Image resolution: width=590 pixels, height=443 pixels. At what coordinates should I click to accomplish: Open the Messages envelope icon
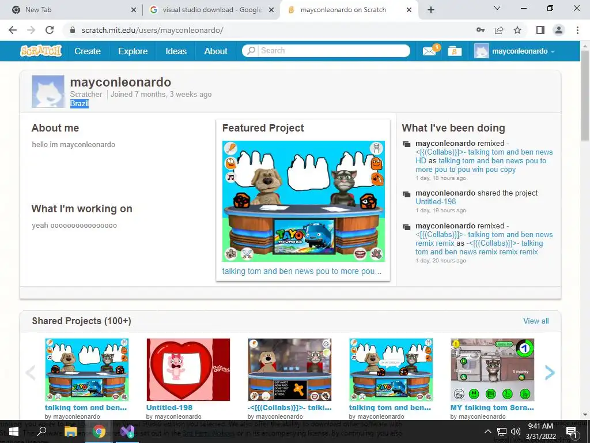tap(429, 51)
